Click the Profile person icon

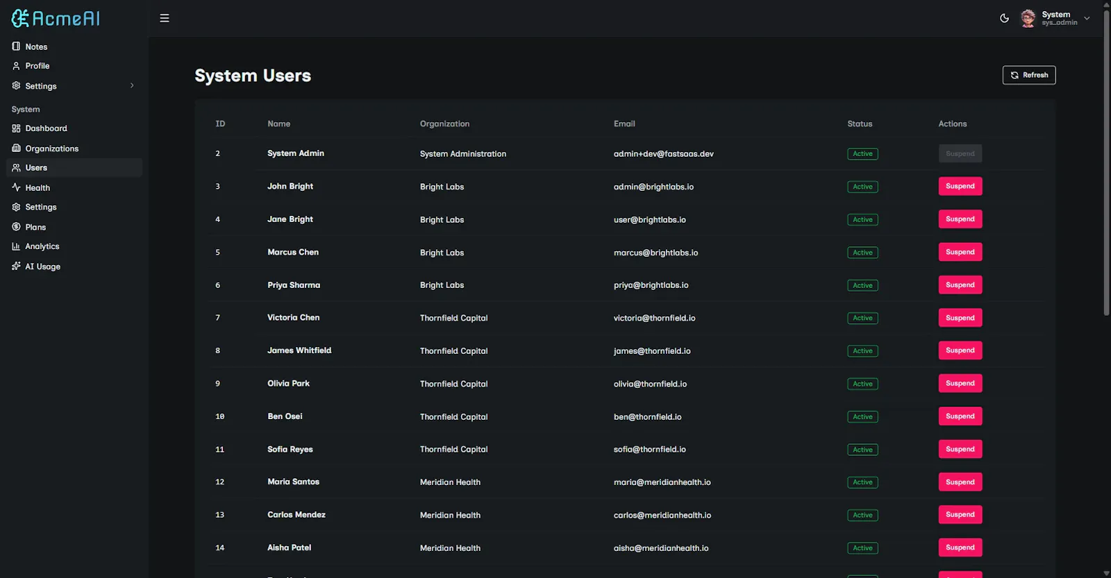[x=16, y=66]
